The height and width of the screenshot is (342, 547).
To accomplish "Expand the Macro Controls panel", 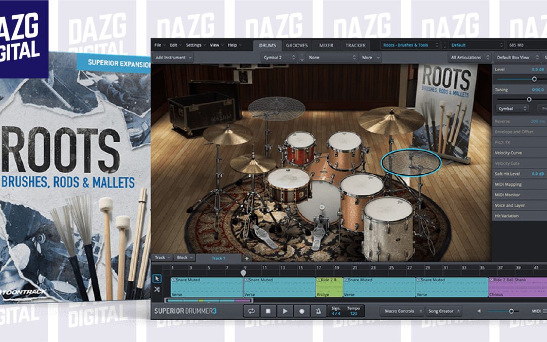I will 402,311.
